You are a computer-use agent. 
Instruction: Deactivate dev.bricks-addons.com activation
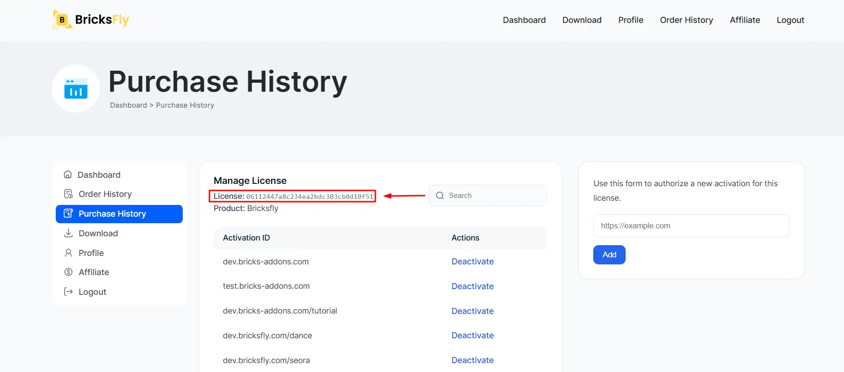472,262
